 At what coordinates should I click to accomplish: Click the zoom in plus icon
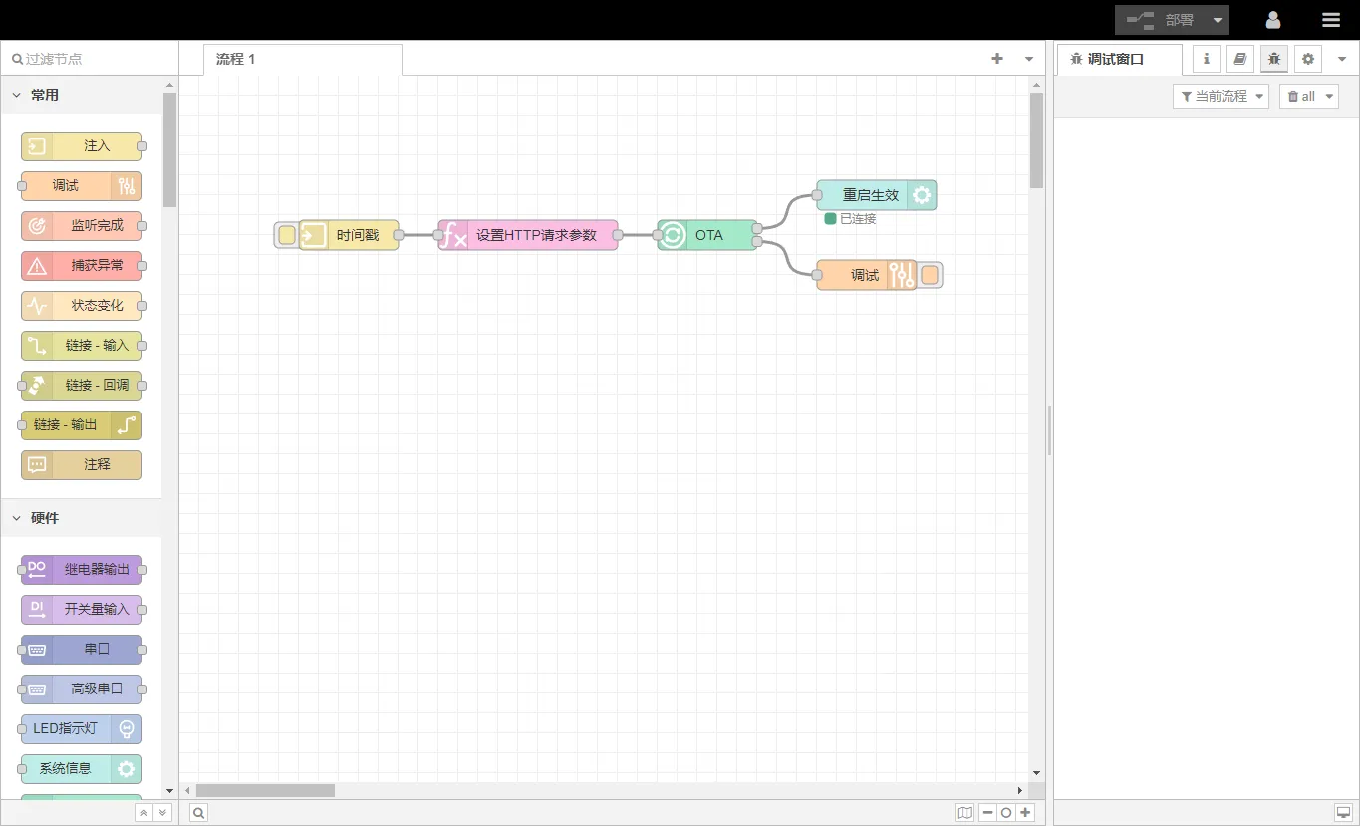point(1025,813)
